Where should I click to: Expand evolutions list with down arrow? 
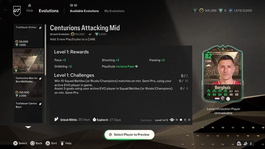[x=28, y=127]
